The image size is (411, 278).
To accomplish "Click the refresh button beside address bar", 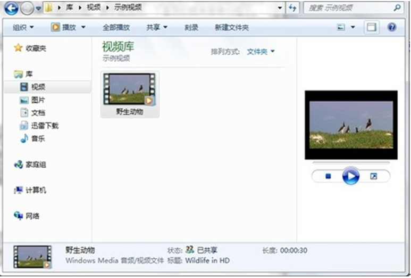I will click(x=292, y=8).
